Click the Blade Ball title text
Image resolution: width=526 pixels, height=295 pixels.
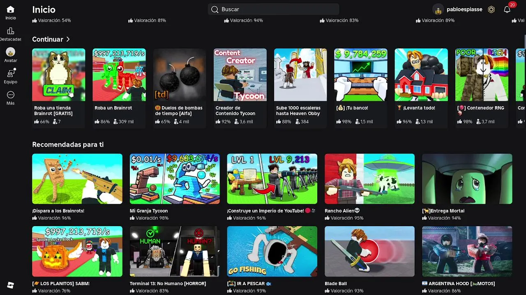point(336,284)
